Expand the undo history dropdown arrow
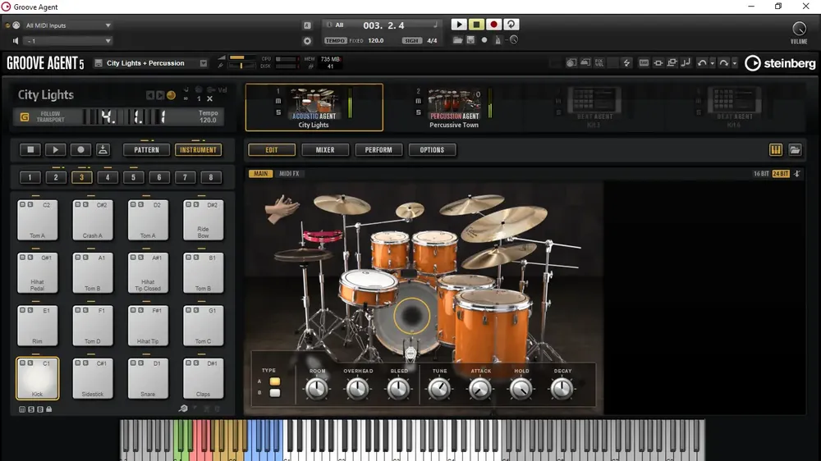 (712, 63)
